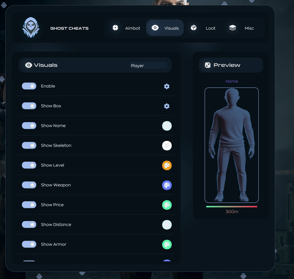The width and height of the screenshot is (294, 279).
Task: Turn off the Show Distance toggle
Action: 29,224
